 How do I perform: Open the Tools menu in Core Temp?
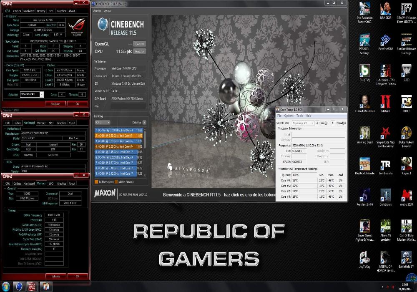pyautogui.click(x=299, y=116)
